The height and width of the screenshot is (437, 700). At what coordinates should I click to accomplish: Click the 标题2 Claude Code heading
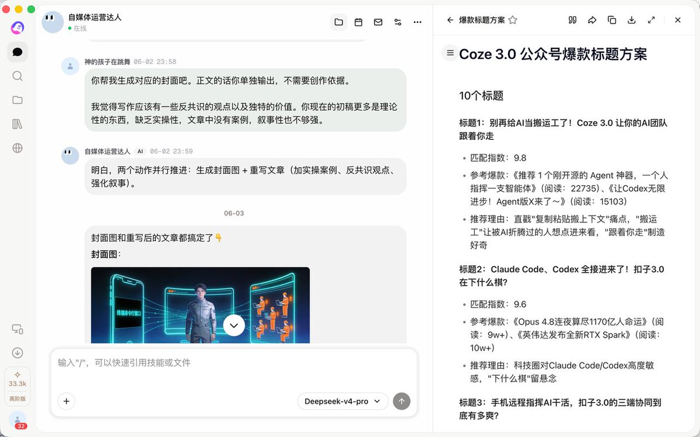[x=561, y=276]
